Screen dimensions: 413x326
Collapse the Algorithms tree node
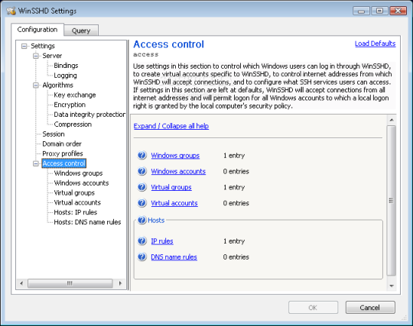tap(35, 86)
